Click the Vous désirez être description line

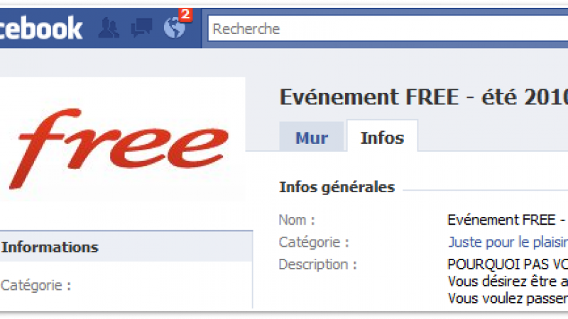(x=508, y=281)
